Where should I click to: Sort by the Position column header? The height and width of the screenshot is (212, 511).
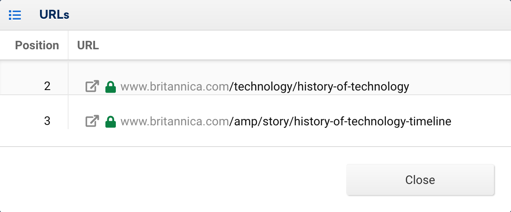37,45
